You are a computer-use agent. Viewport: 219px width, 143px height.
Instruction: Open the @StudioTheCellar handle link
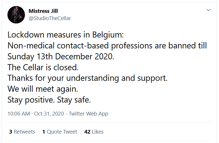coord(50,18)
